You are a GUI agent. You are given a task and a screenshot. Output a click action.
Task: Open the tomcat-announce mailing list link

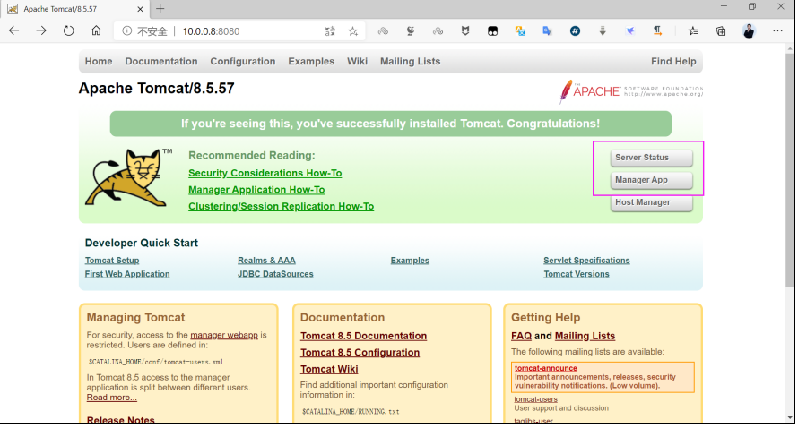(x=545, y=368)
